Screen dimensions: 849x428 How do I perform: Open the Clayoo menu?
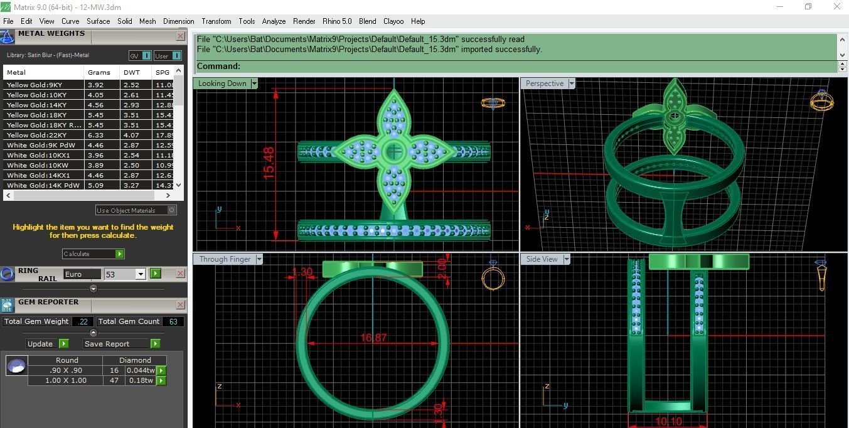[393, 21]
